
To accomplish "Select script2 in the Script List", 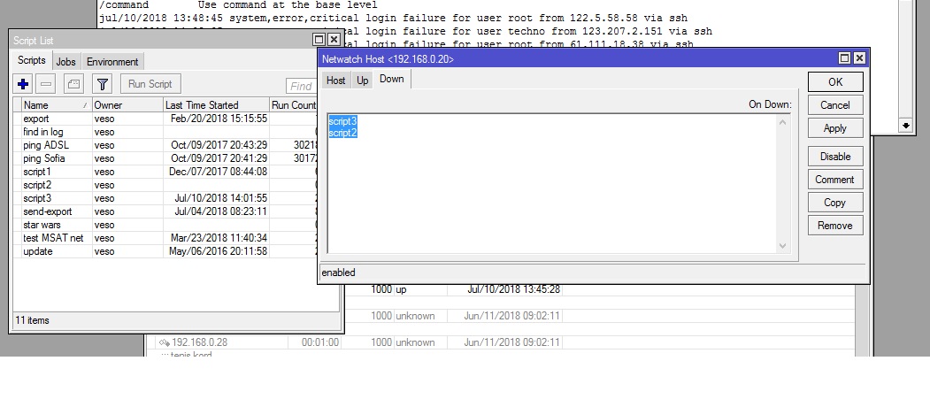I will tap(166, 185).
